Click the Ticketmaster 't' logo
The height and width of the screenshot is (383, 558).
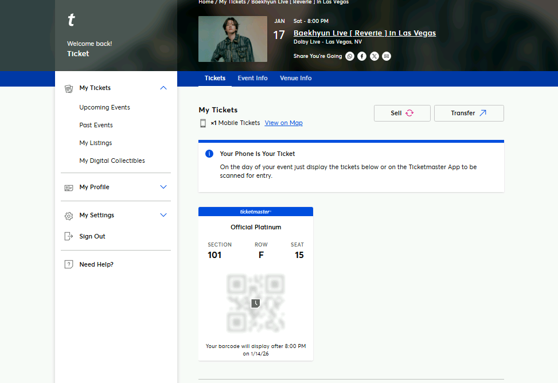(71, 19)
